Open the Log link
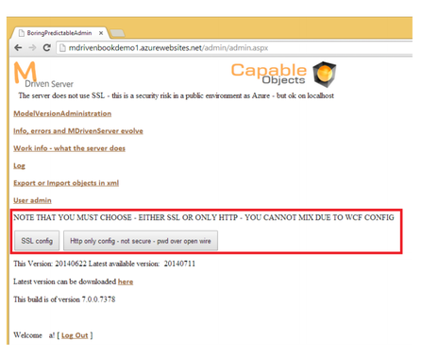The image size is (421, 358). 19,166
